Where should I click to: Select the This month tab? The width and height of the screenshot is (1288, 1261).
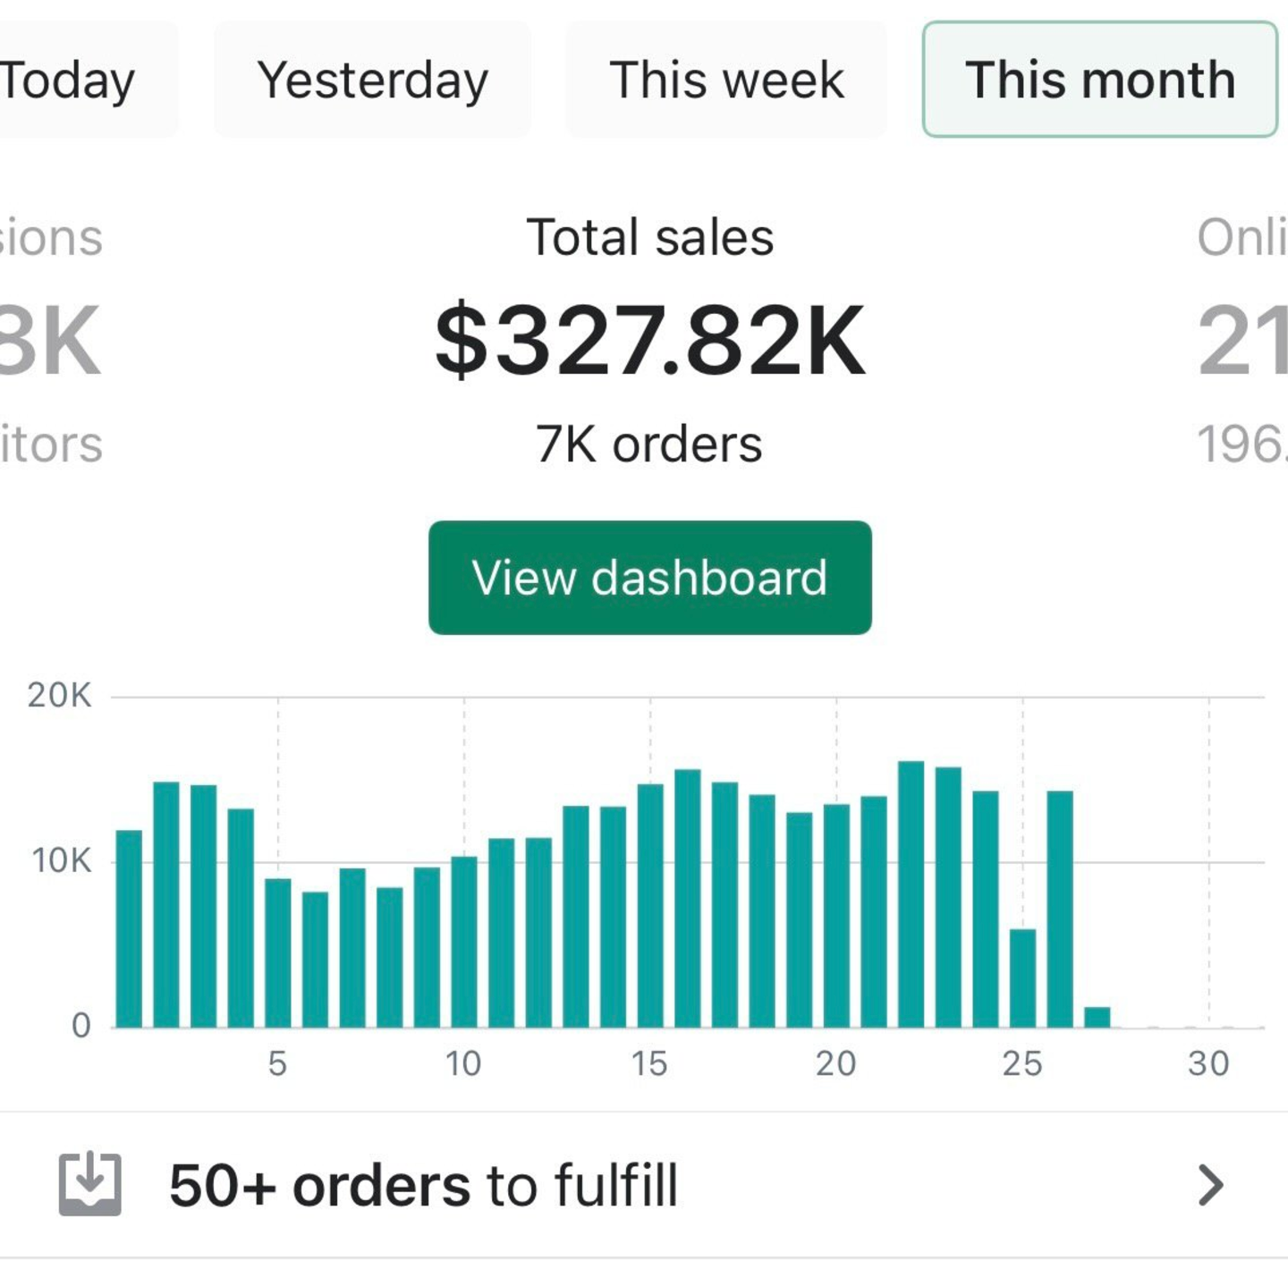1100,80
